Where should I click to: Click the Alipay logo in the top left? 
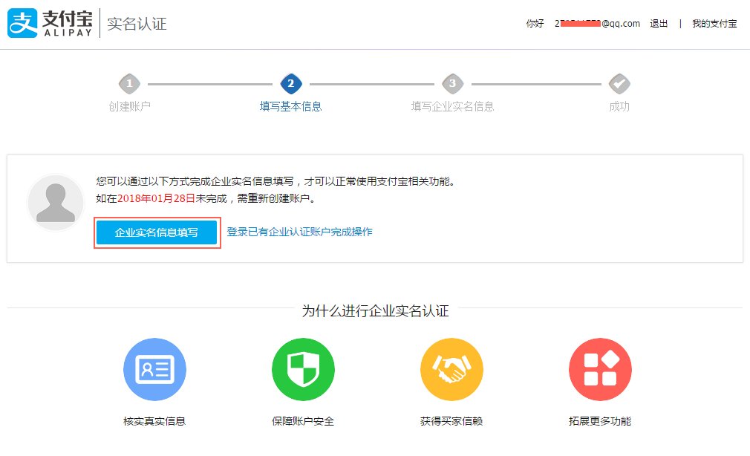coord(48,22)
